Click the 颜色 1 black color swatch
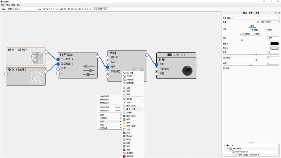Image resolution: width=281 pixels, height=158 pixels. tap(274, 44)
